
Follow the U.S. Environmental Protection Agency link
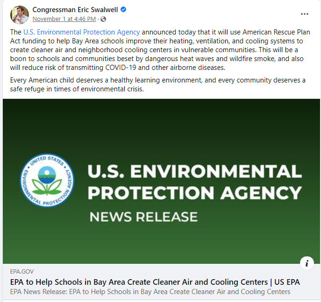tap(81, 32)
